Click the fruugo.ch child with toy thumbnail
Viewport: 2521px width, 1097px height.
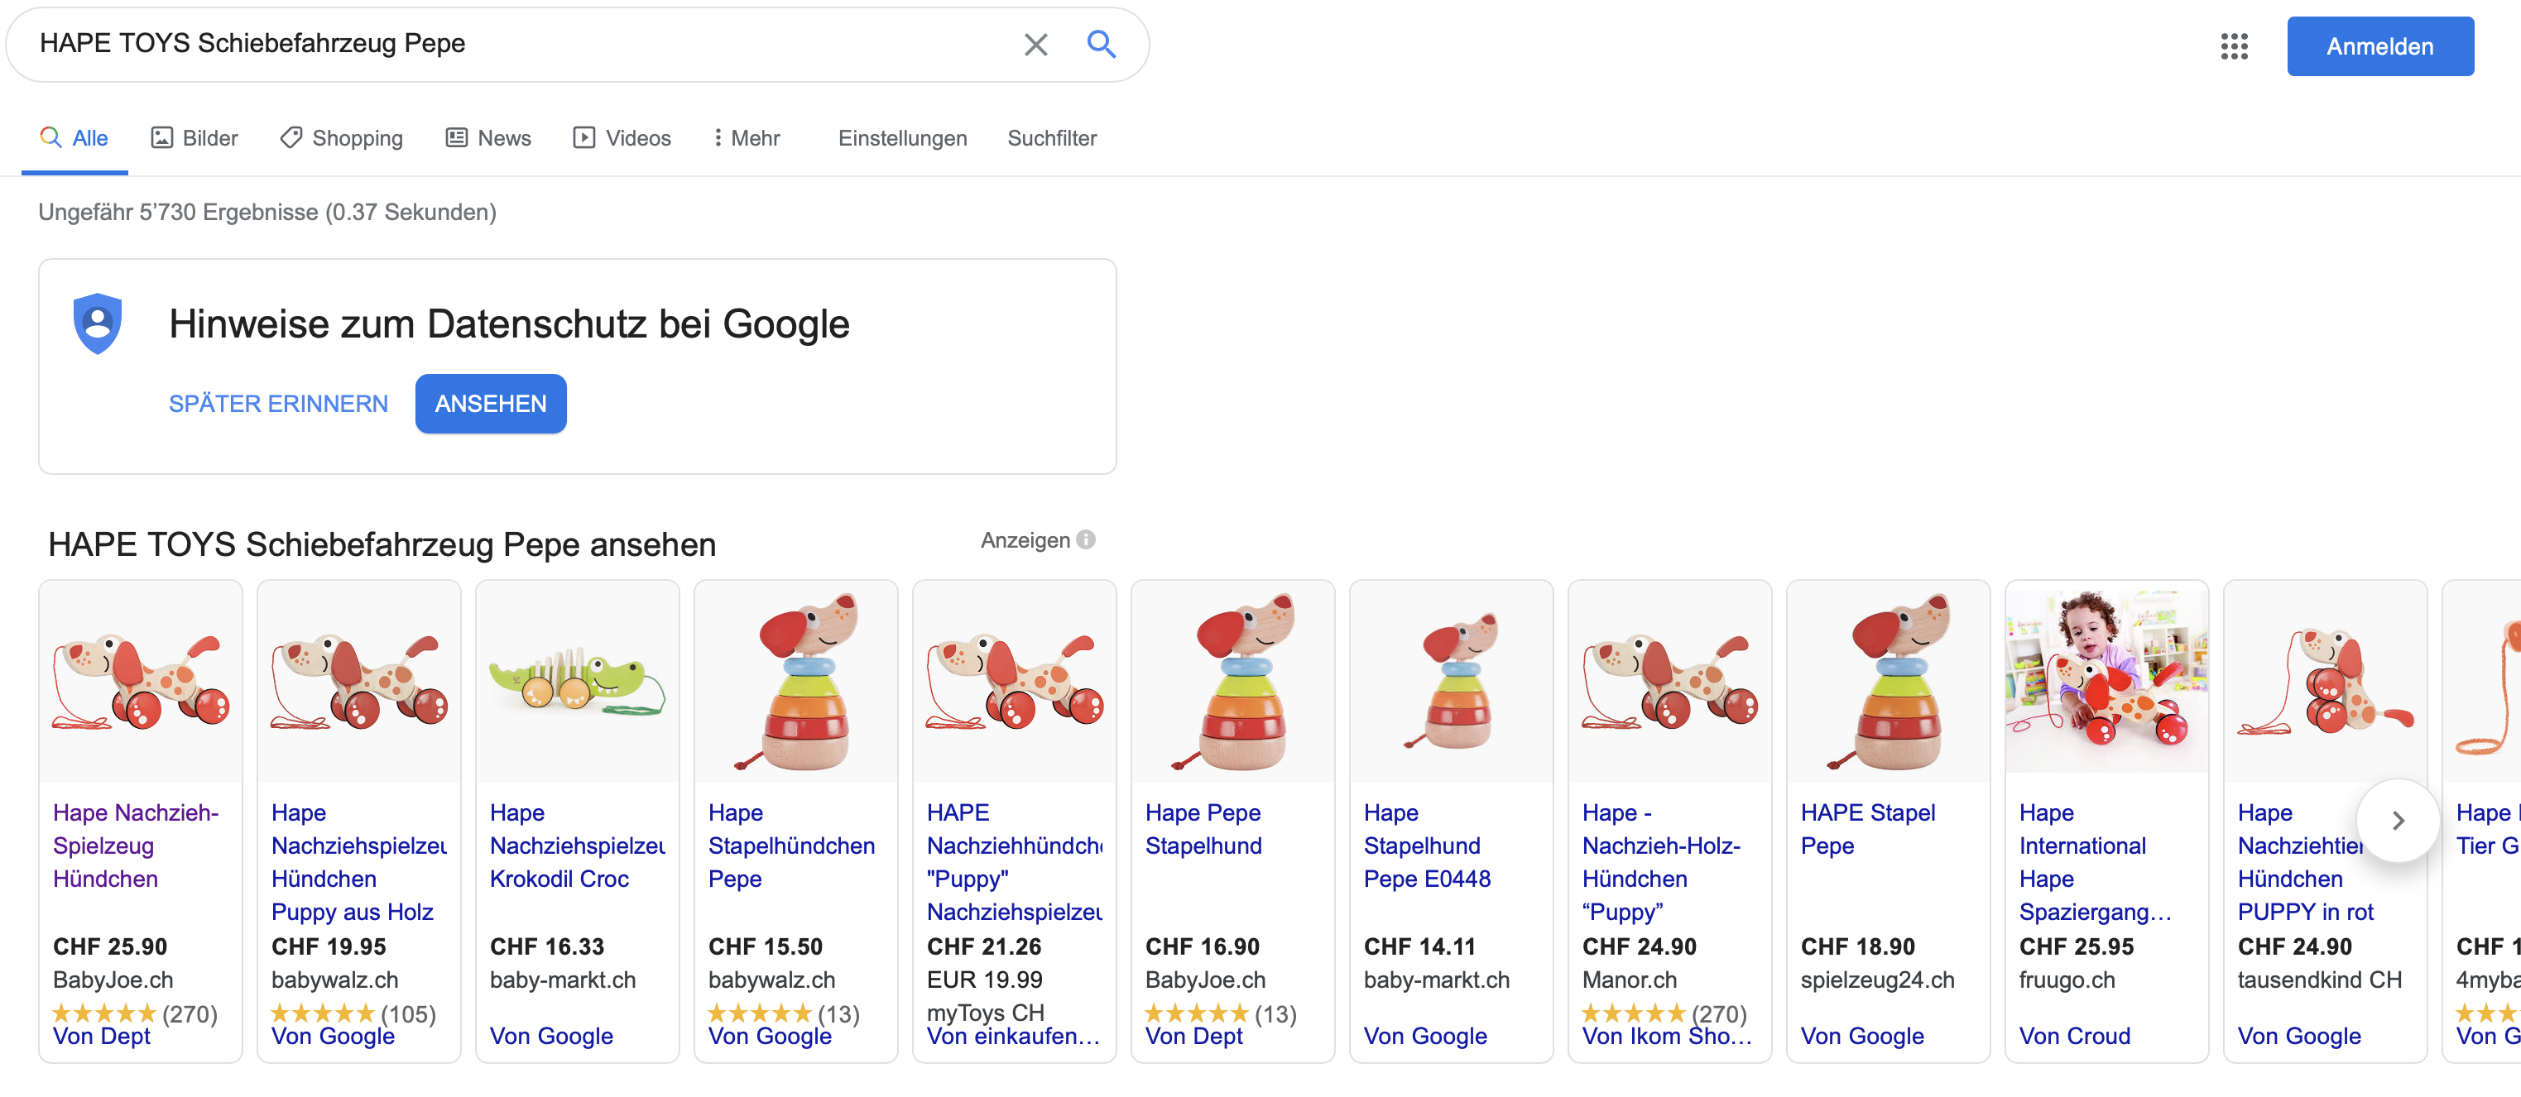click(2105, 681)
